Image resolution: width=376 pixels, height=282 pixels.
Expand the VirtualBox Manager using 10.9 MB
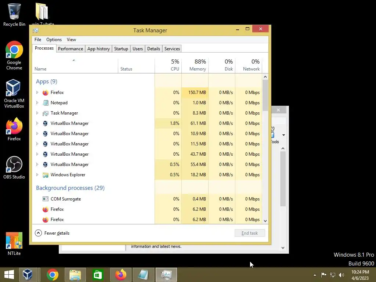(x=37, y=134)
